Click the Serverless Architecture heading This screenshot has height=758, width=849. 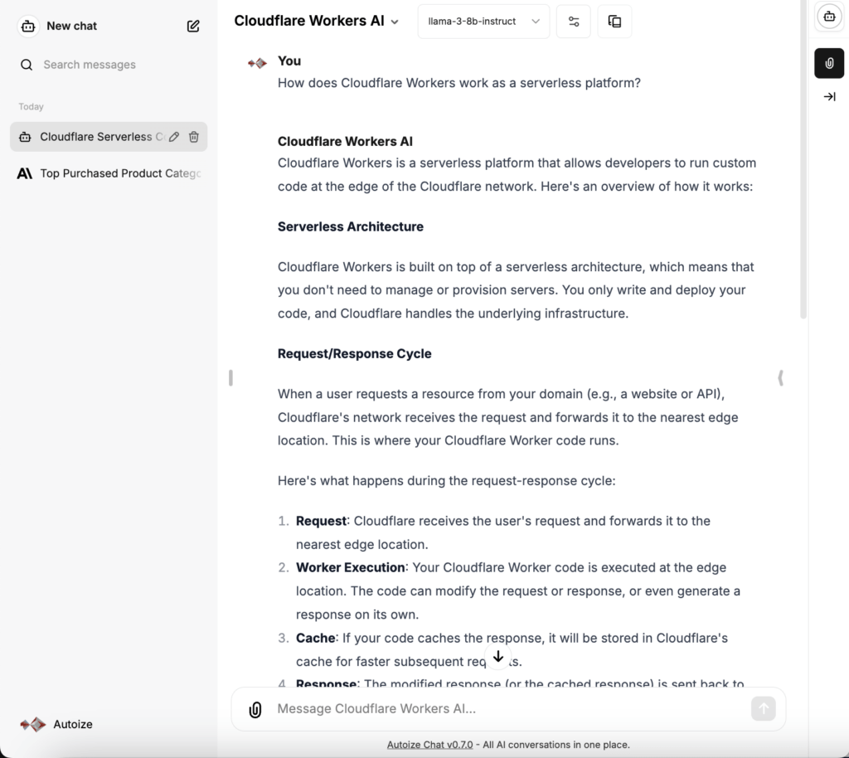[351, 226]
